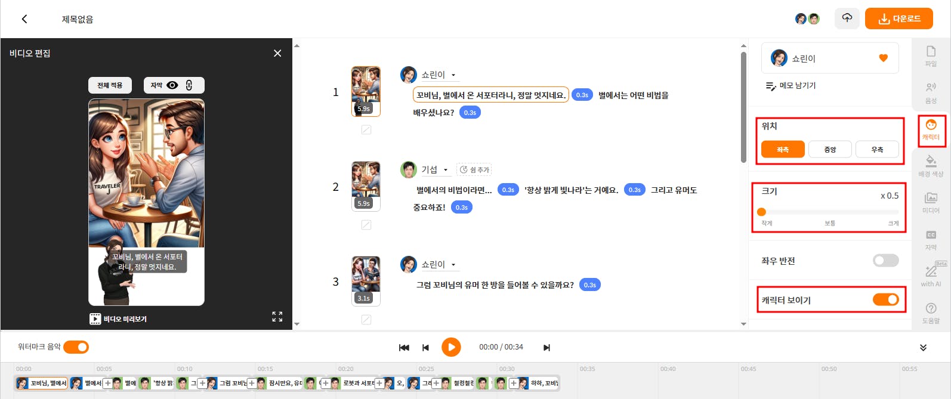
Task: Select scene 1 thumbnail
Action: click(x=366, y=91)
